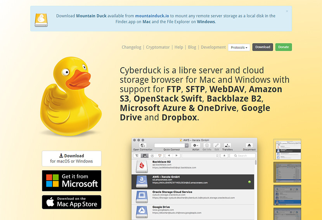
Task: Click the large Cyberduck duck logo
Action: (x=71, y=96)
